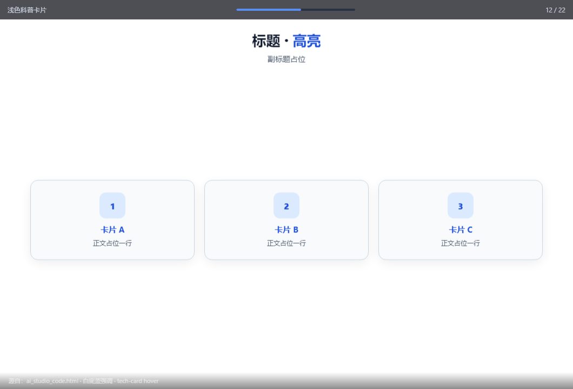Click 正文占位一行 text under 卡片 C
573x389 pixels.
coord(460,243)
